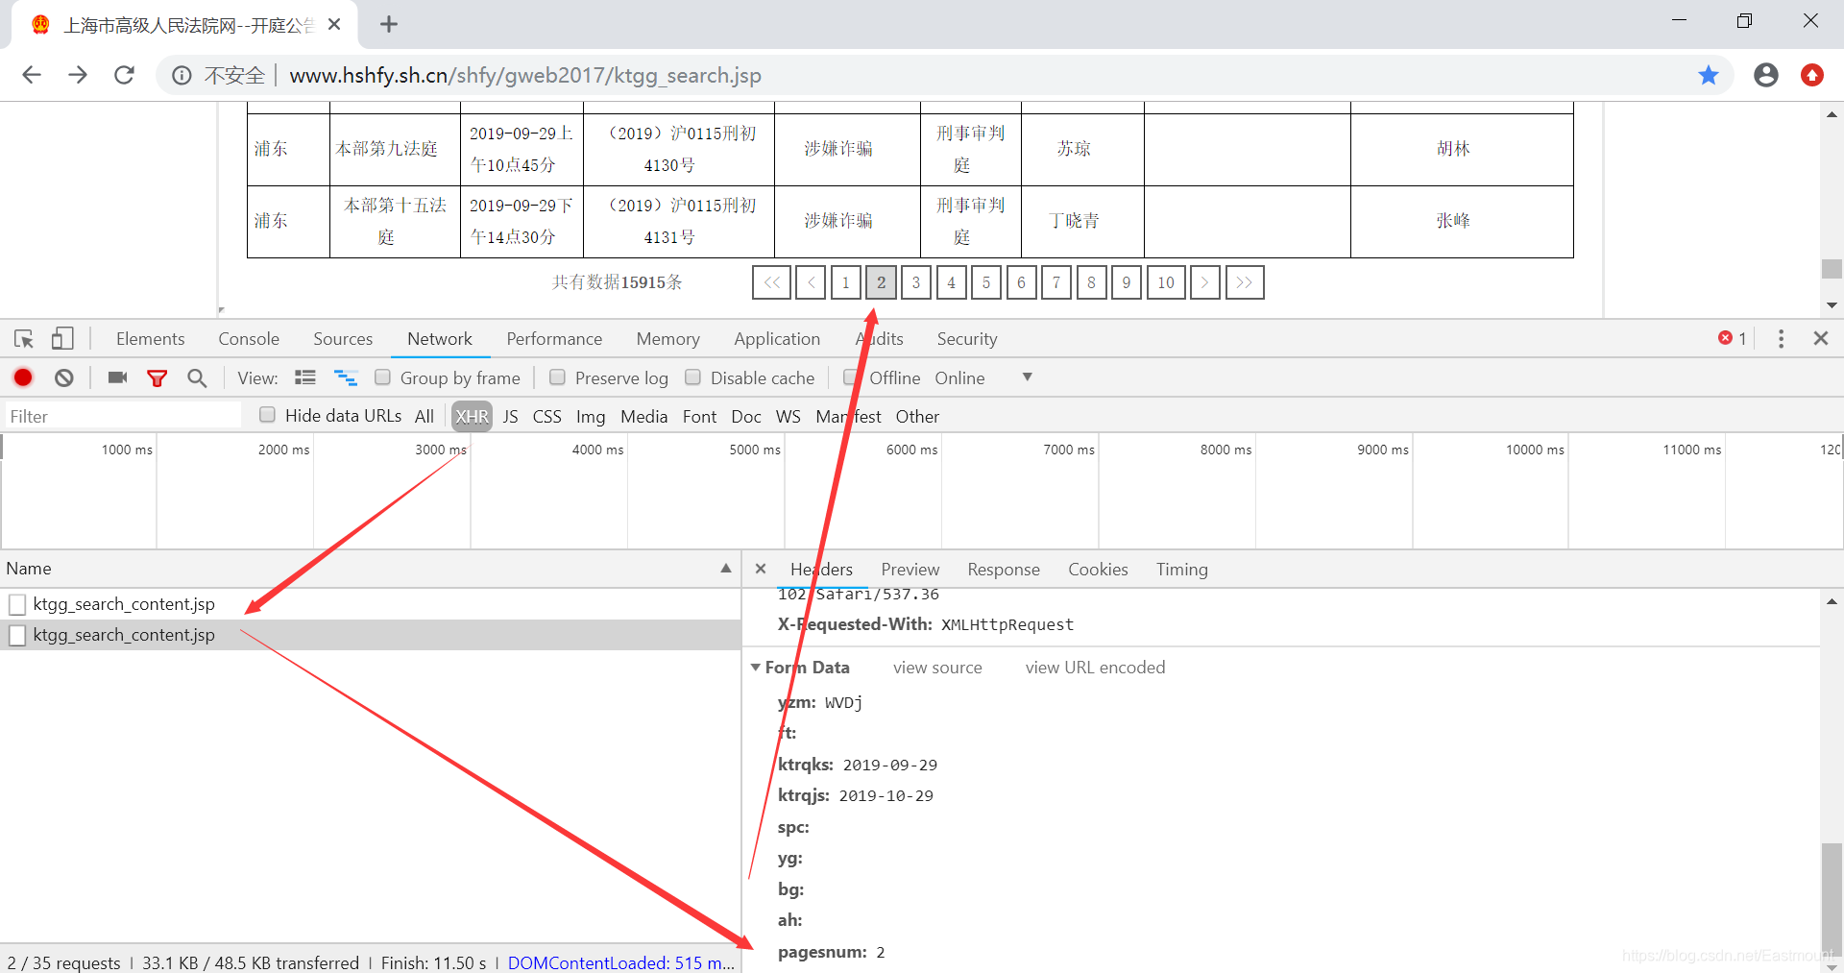The width and height of the screenshot is (1844, 973).
Task: Open the request Cookies tab
Action: tap(1098, 569)
